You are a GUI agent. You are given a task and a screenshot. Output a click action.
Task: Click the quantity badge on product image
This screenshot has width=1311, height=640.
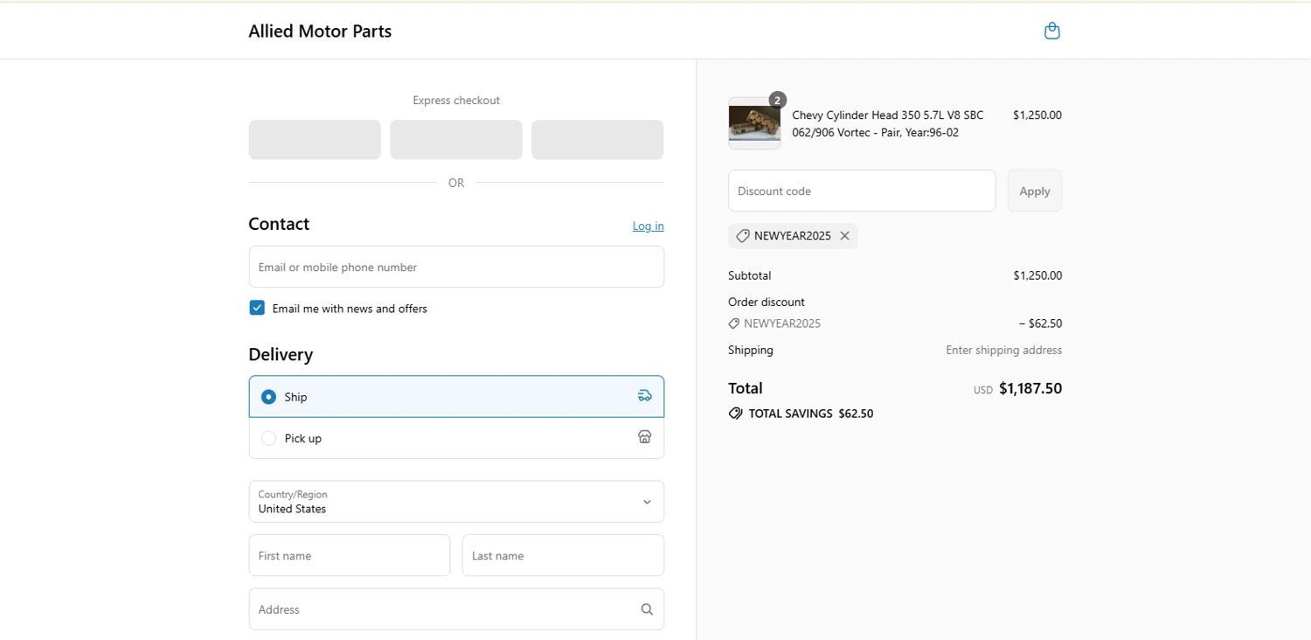click(778, 100)
